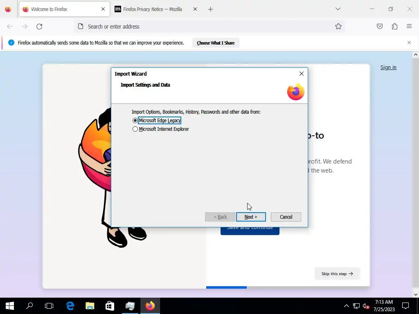The image size is (419, 314).
Task: Switch to Firefox Privacy Notice tab
Action: click(152, 9)
